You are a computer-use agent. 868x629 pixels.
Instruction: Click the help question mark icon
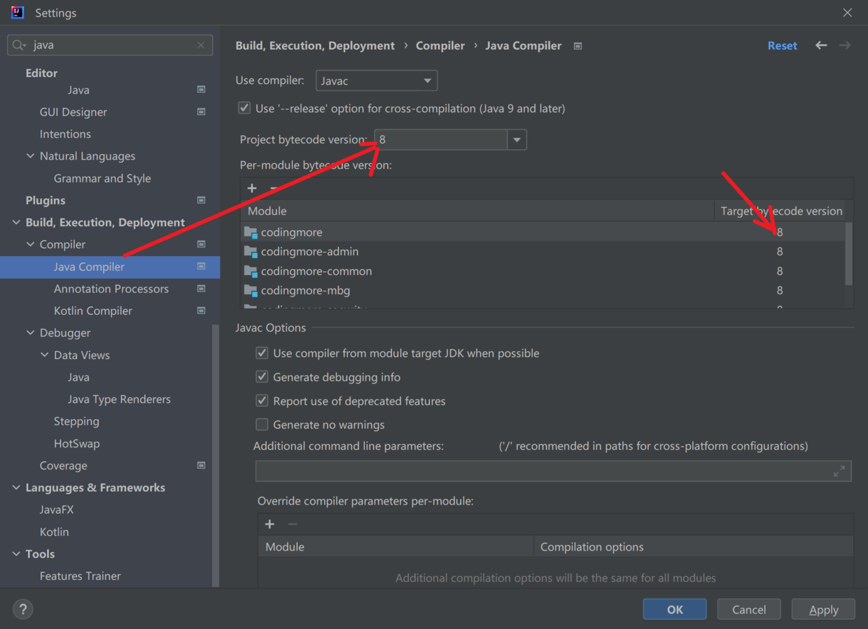pos(23,609)
